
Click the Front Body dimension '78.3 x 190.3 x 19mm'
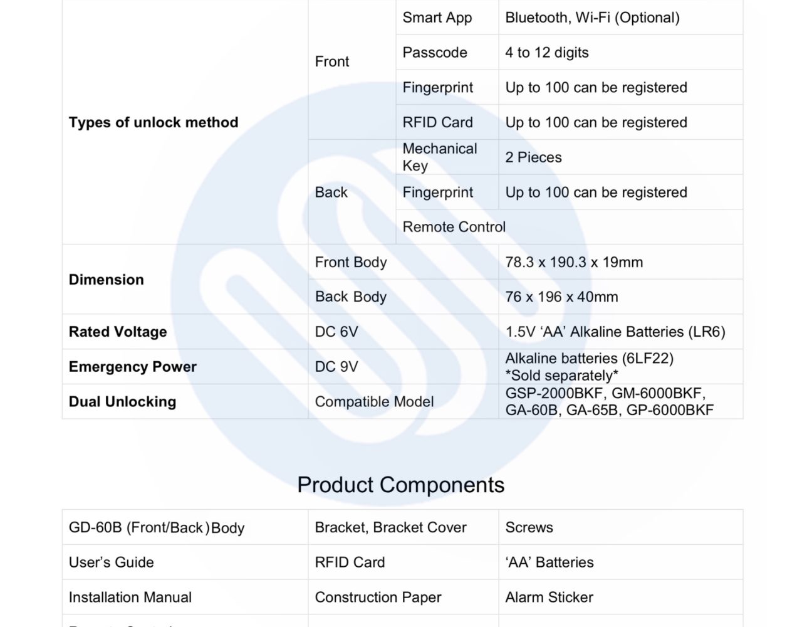click(574, 262)
